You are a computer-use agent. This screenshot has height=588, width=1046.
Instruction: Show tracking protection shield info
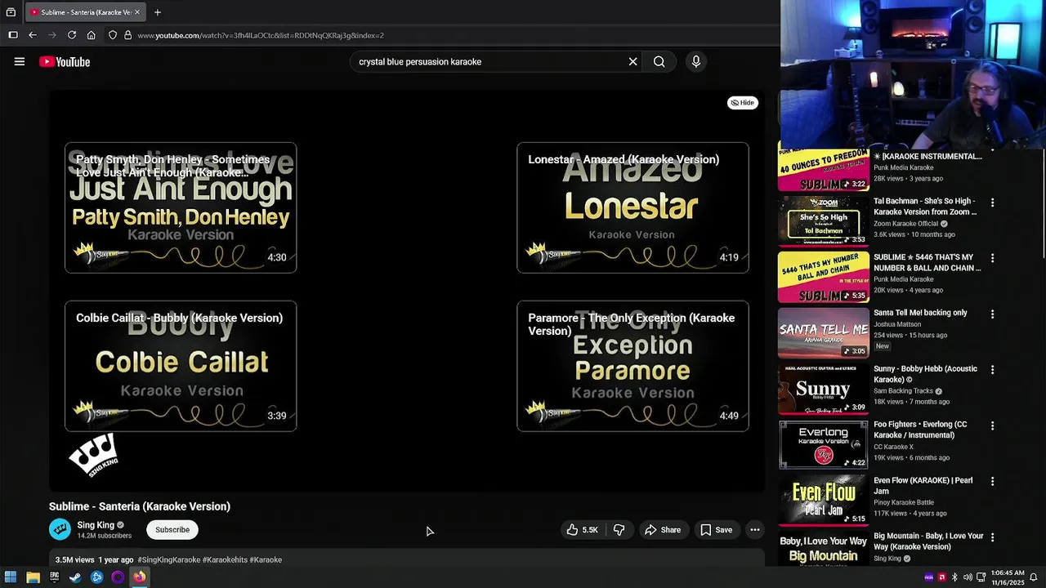[x=113, y=35]
